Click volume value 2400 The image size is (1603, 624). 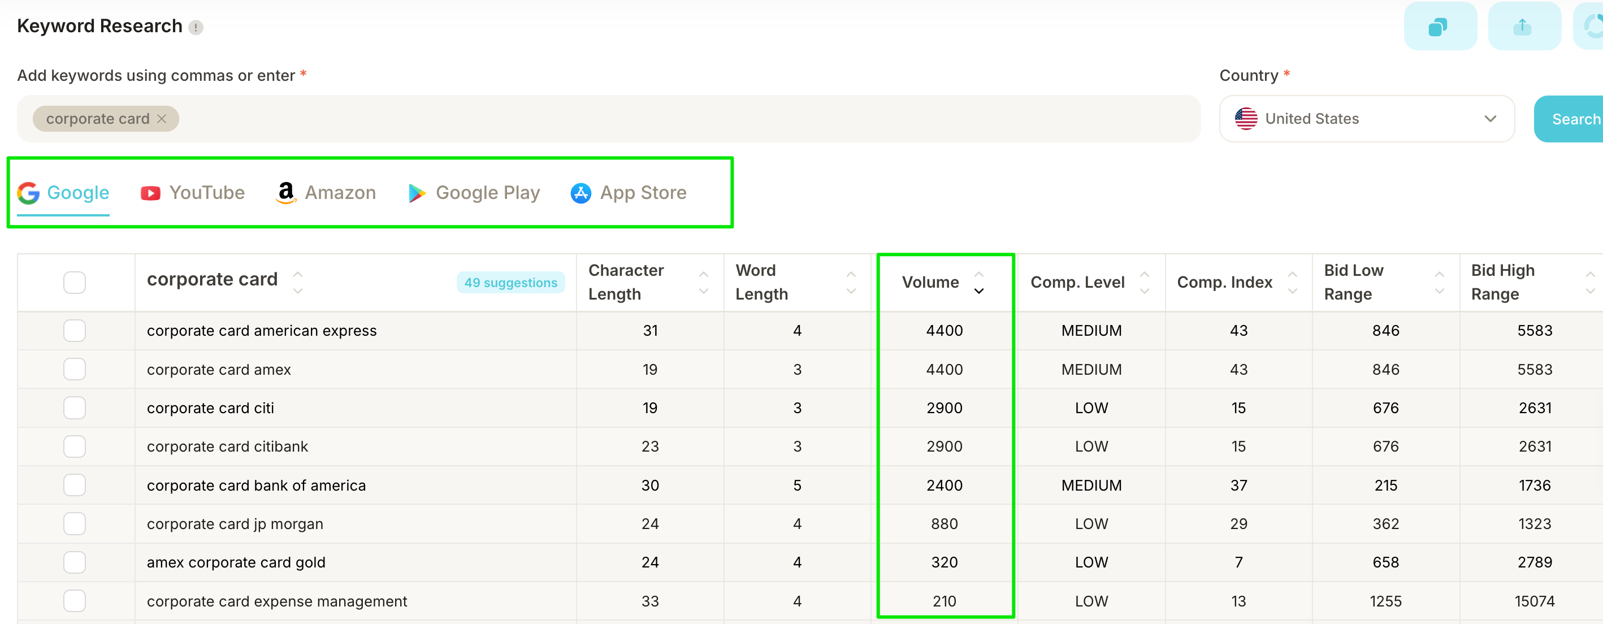coord(944,486)
